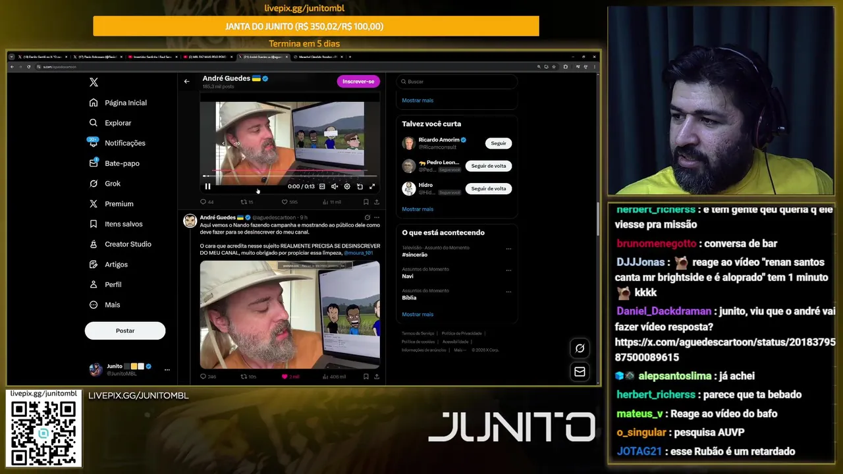843x474 pixels.
Task: Open floating messages envelope button
Action: tap(580, 372)
